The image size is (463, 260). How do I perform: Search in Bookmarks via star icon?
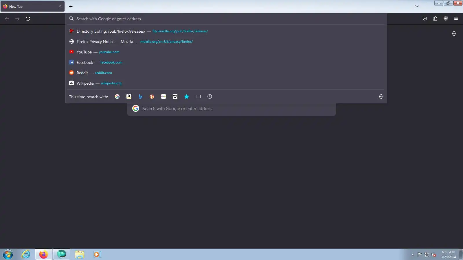pos(187,97)
